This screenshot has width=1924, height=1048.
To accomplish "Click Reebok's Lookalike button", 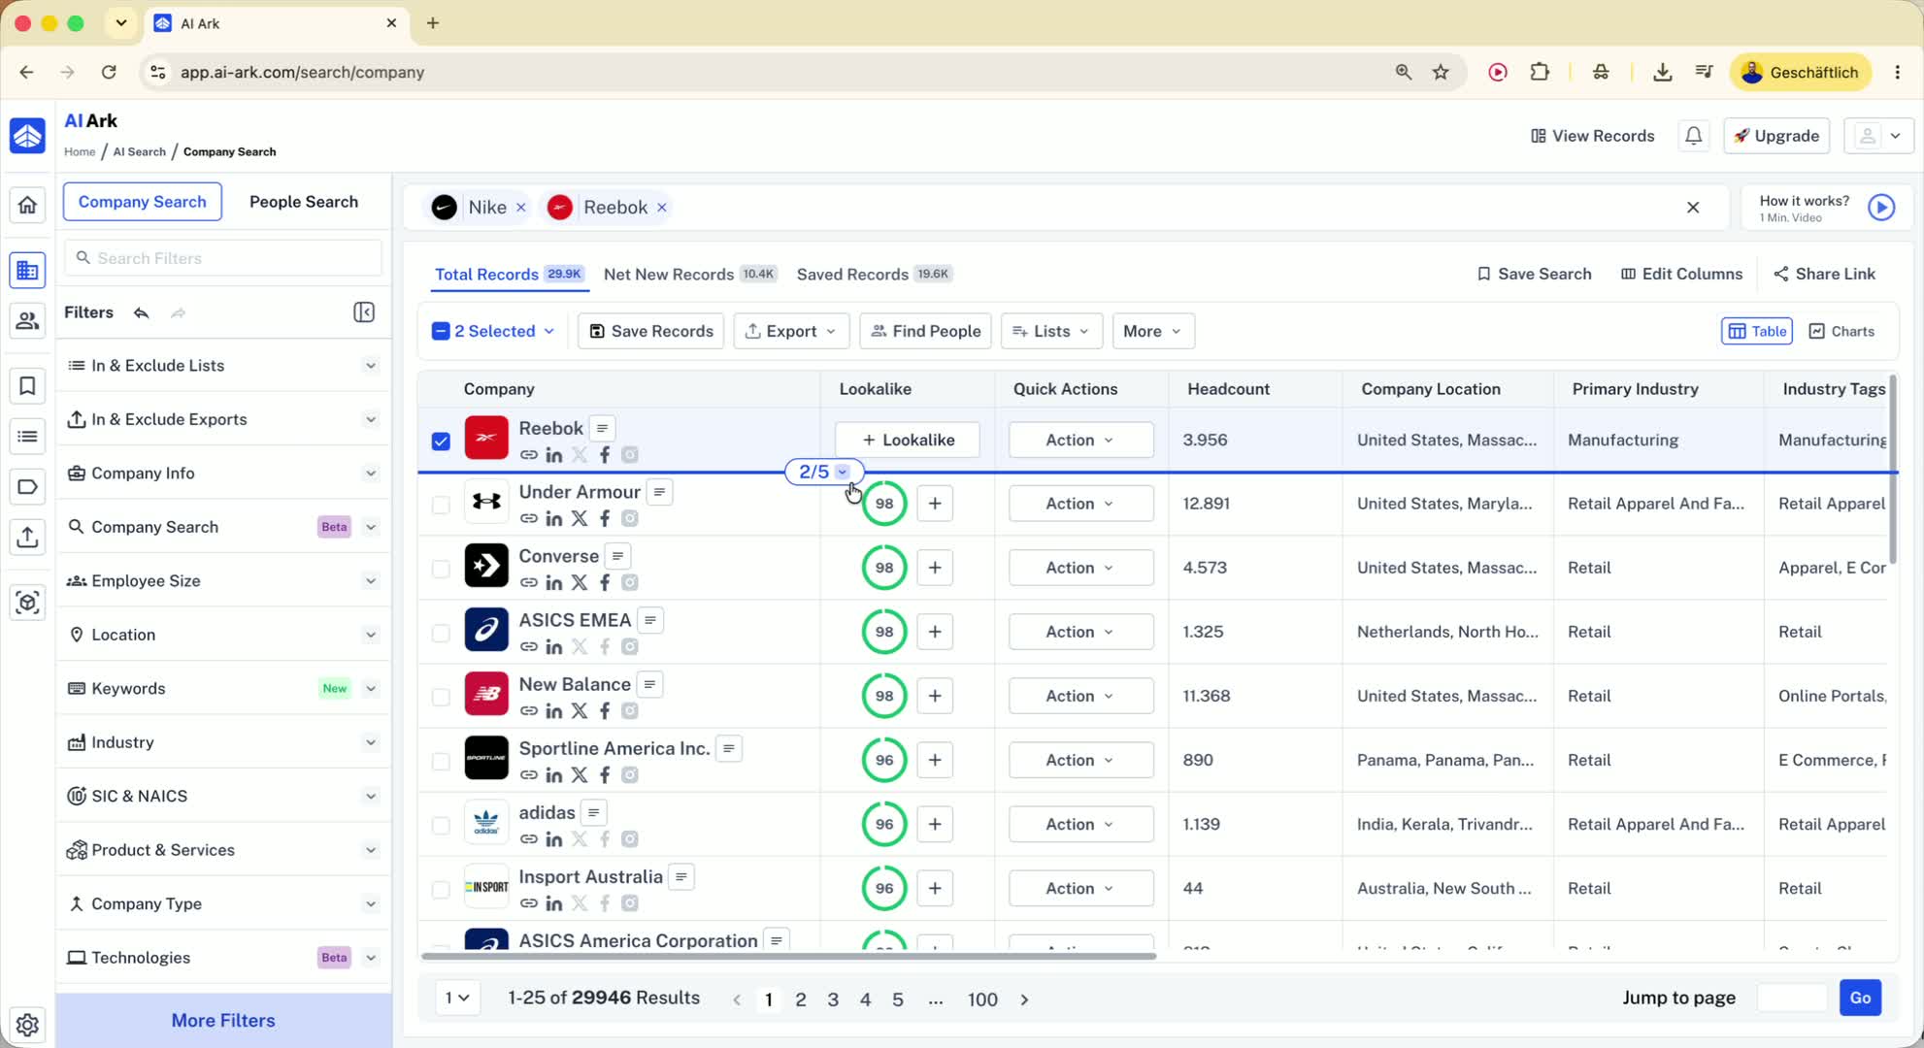I will pos(908,440).
